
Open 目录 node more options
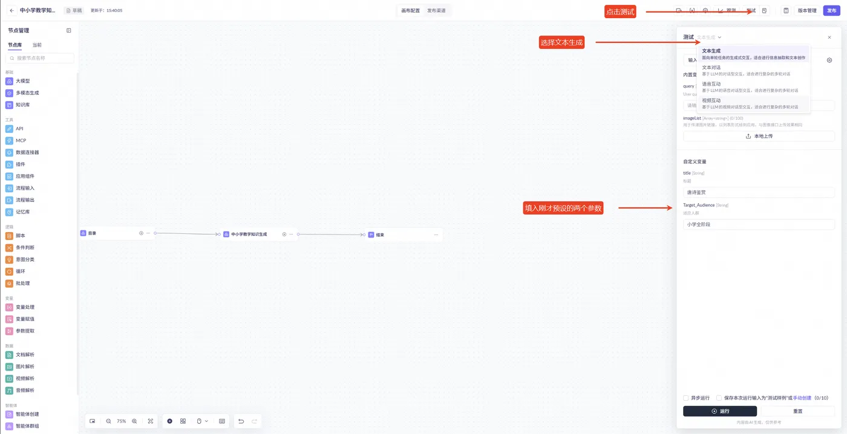pos(148,233)
